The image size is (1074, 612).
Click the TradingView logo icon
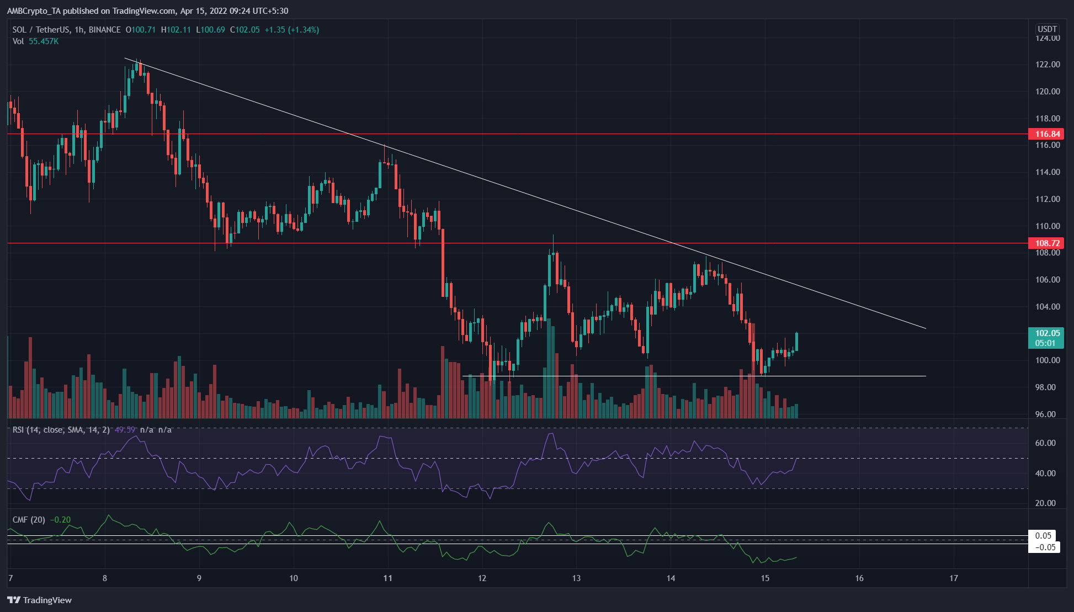tap(14, 600)
